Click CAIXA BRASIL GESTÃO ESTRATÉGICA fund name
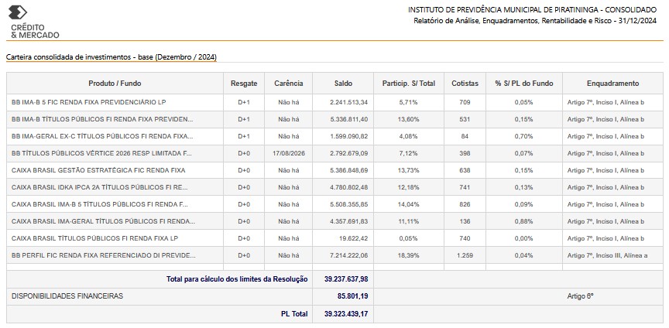The image size is (669, 328). pyautogui.click(x=98, y=170)
